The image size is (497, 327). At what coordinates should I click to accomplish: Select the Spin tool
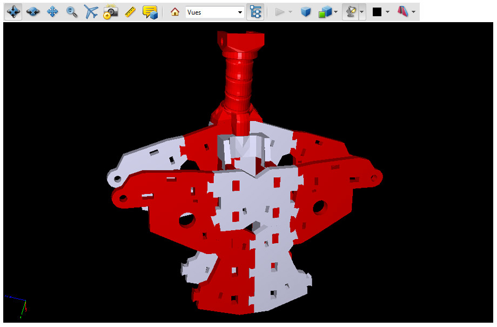click(x=33, y=11)
